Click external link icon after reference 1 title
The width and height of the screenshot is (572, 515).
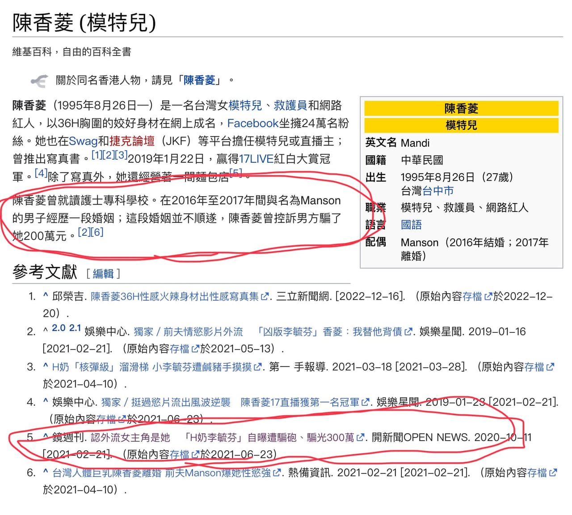tap(265, 296)
